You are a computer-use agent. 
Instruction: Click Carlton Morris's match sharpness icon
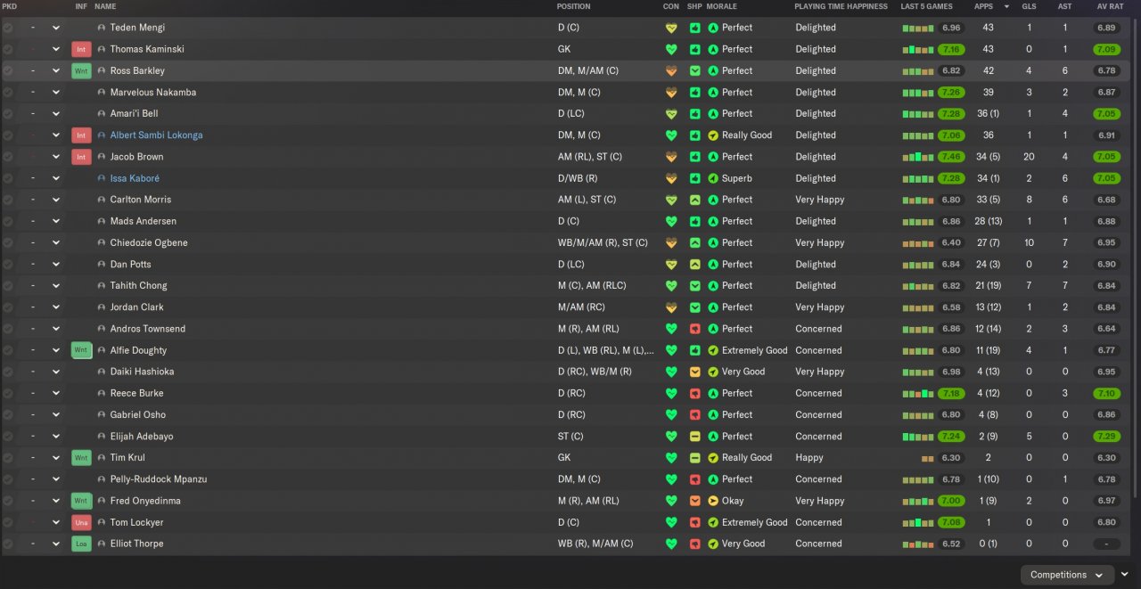tap(695, 200)
